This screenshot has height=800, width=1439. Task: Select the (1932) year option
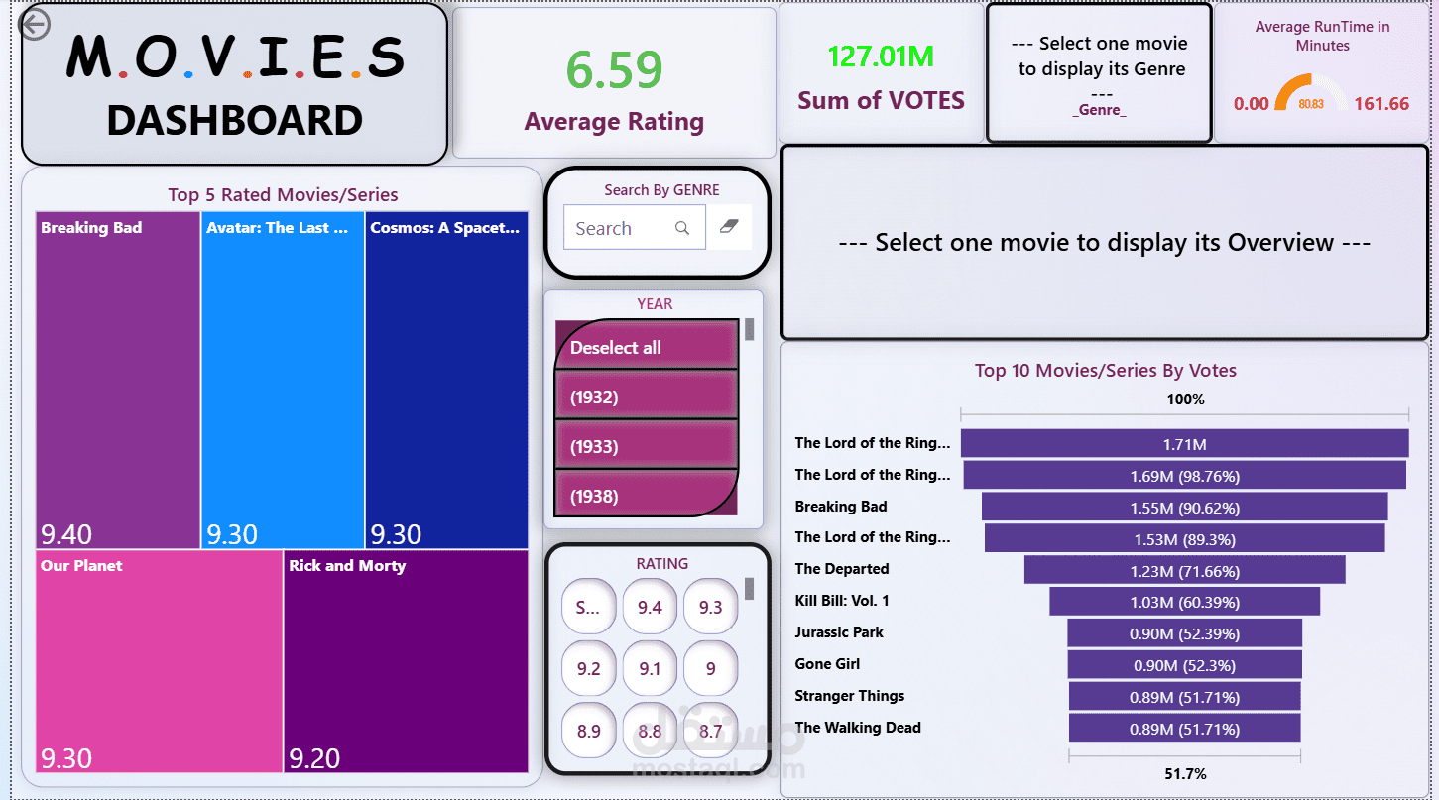(647, 396)
